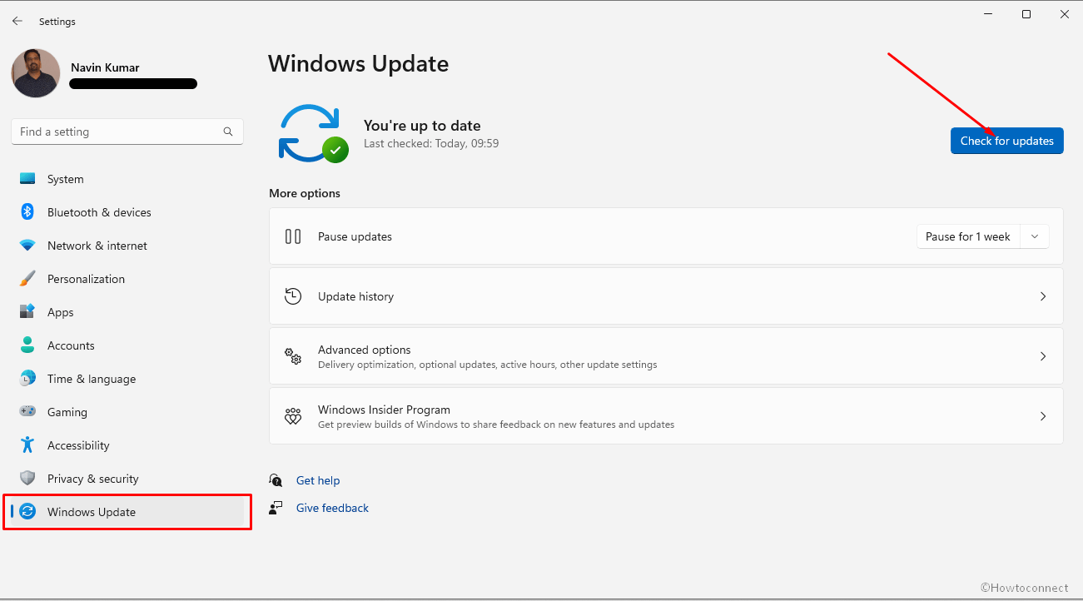Click the Gaming controller icon

[x=27, y=412]
